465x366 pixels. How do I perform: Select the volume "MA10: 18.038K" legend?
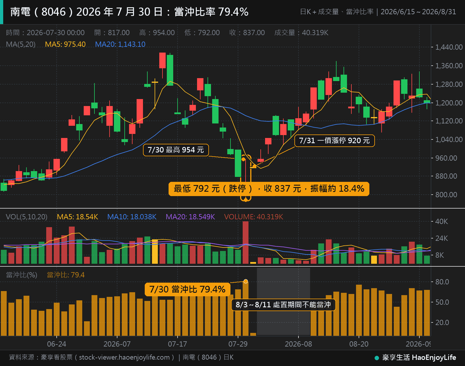click(132, 217)
